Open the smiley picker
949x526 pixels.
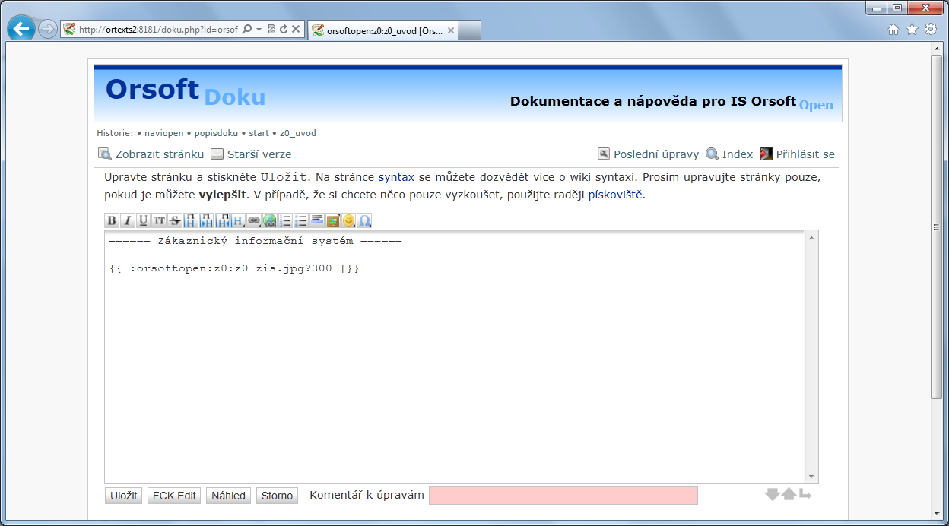pos(349,221)
